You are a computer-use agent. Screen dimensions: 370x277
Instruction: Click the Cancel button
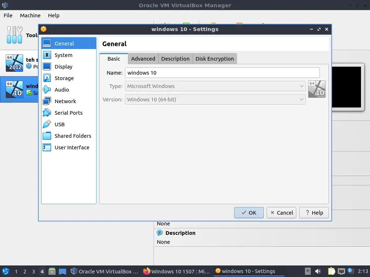point(281,213)
